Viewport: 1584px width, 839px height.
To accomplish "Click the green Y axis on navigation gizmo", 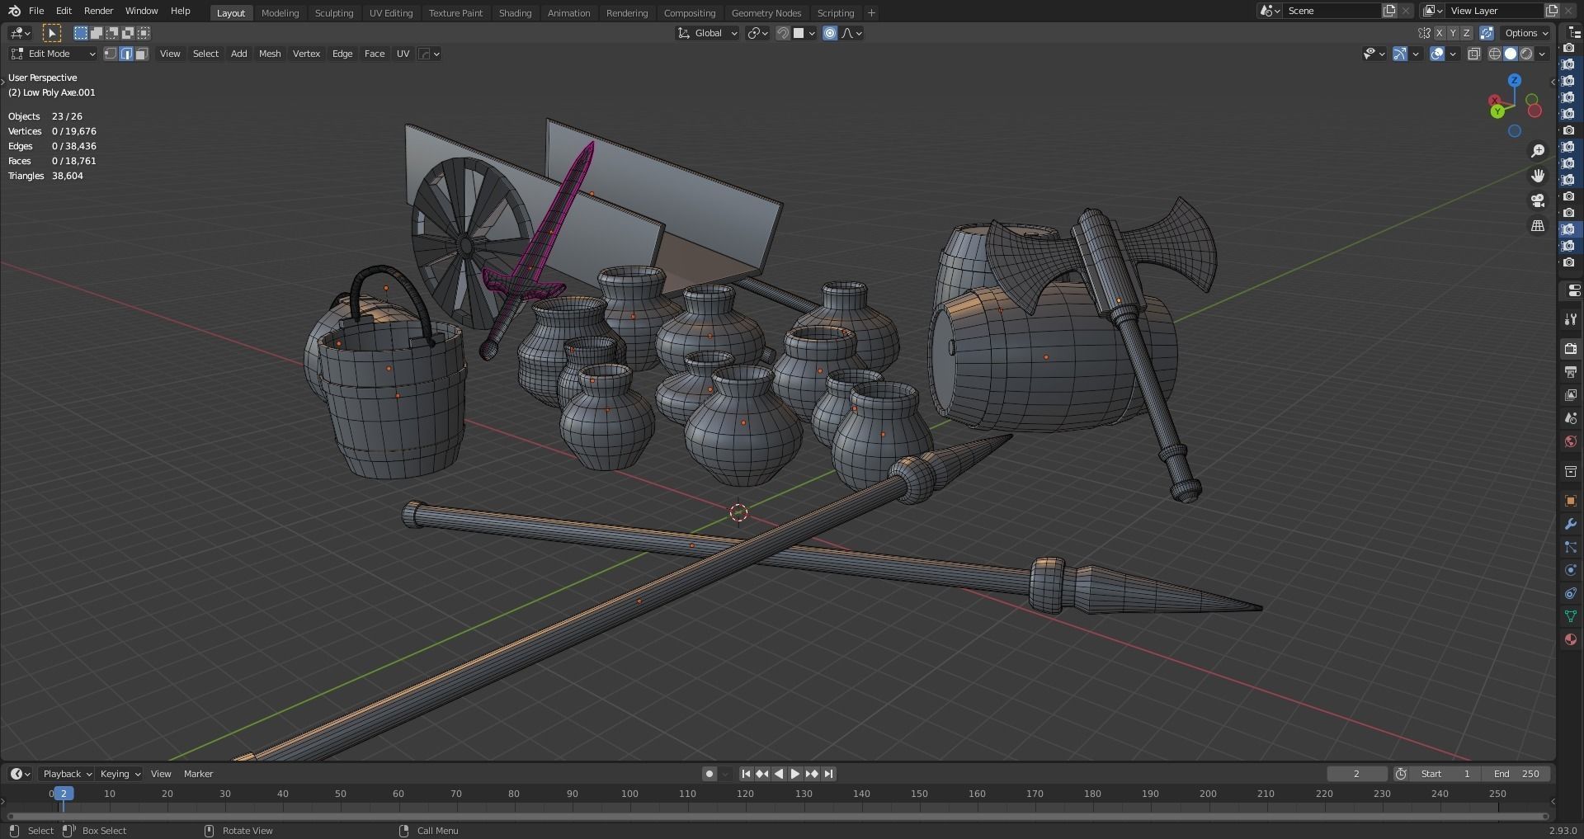I will 1497,111.
